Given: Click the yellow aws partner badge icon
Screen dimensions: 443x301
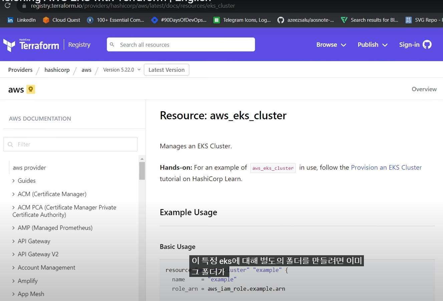Looking at the screenshot, I should click(31, 89).
